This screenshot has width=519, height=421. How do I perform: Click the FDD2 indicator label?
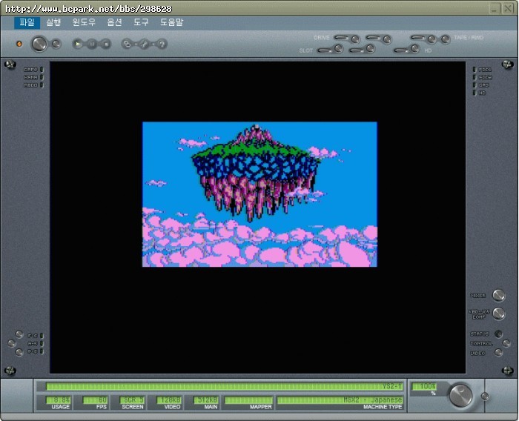485,77
